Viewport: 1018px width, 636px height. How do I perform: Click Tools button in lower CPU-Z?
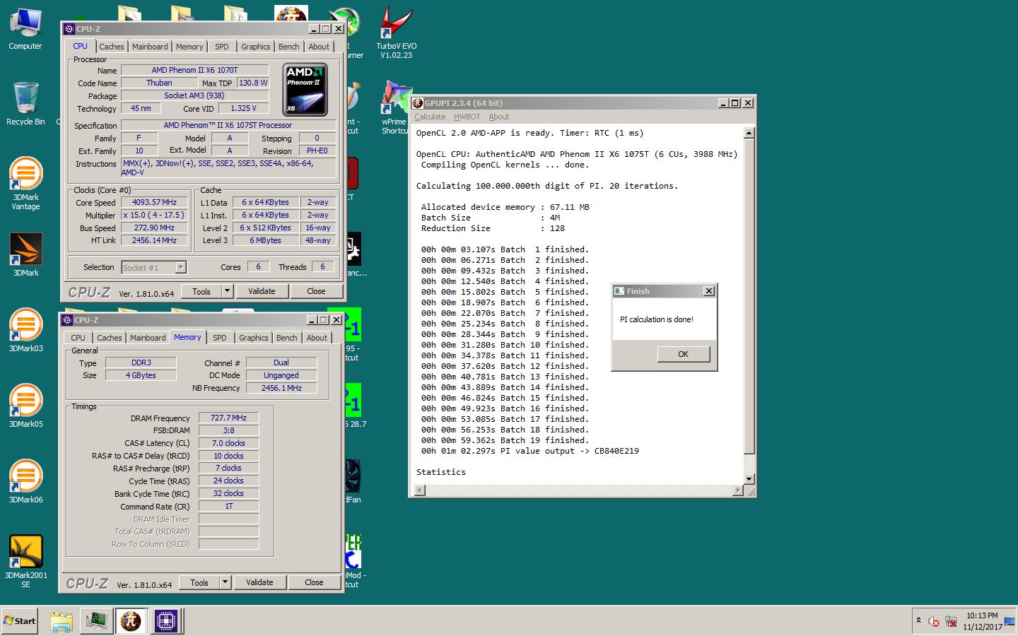point(199,582)
